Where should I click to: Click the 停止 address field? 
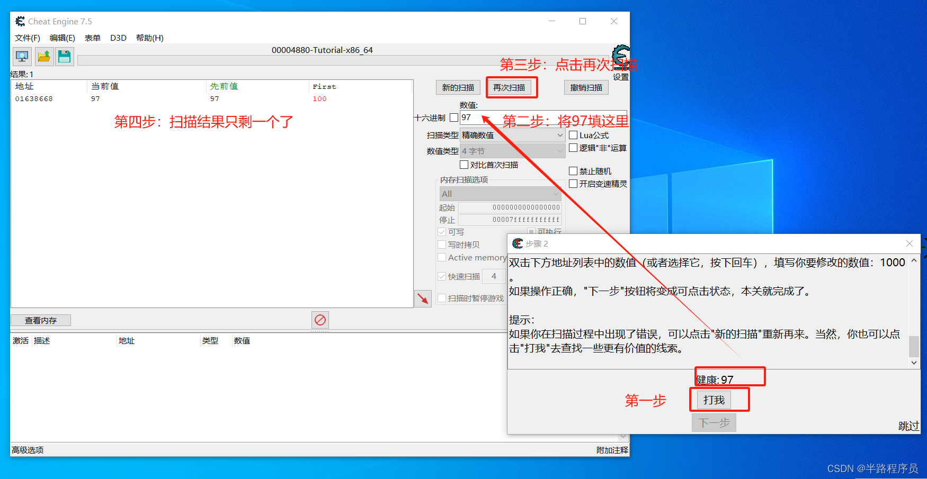510,220
